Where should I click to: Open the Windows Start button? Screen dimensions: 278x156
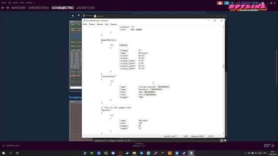3,153
